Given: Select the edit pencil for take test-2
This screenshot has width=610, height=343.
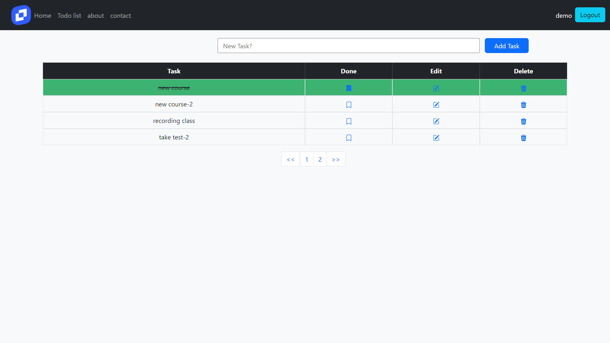Looking at the screenshot, I should pyautogui.click(x=436, y=138).
